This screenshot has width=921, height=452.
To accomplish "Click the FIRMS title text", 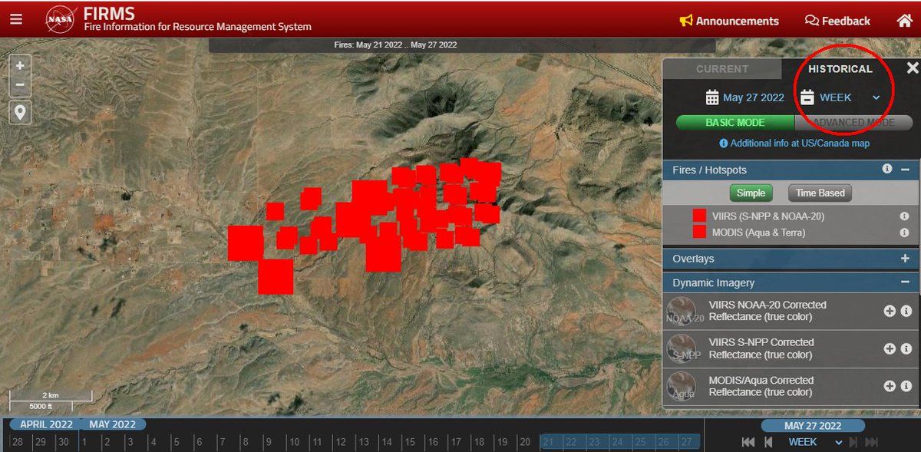I will tap(109, 13).
